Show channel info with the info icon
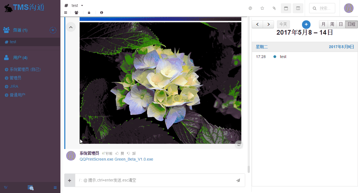This screenshot has width=358, height=193. tap(102, 13)
